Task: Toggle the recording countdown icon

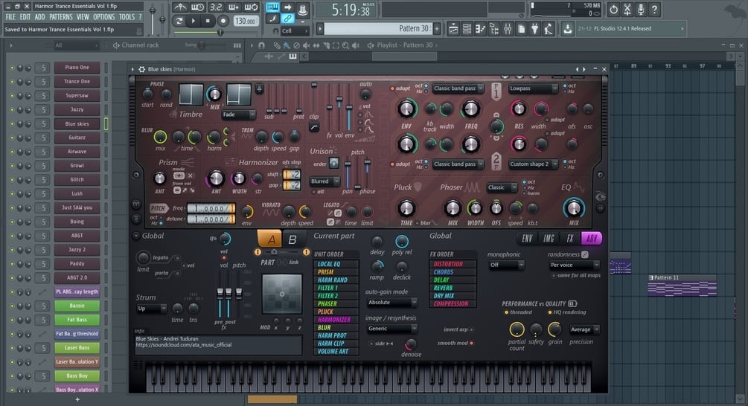Action: pos(216,7)
